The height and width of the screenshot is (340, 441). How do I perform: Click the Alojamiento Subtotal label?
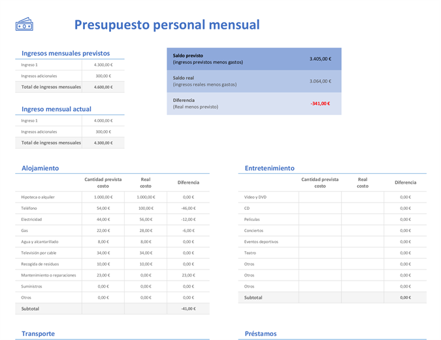[30, 309]
